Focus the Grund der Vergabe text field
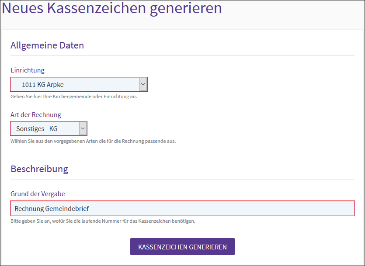365x266 pixels. click(x=182, y=209)
